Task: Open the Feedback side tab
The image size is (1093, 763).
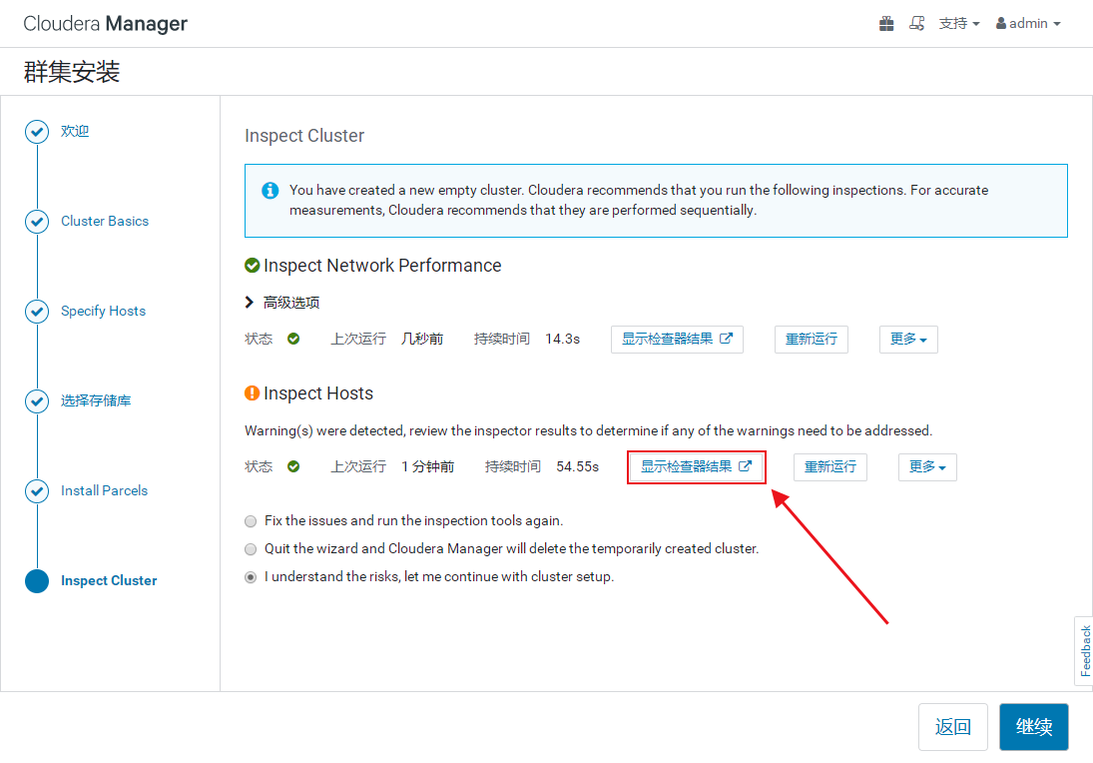Action: click(1084, 651)
